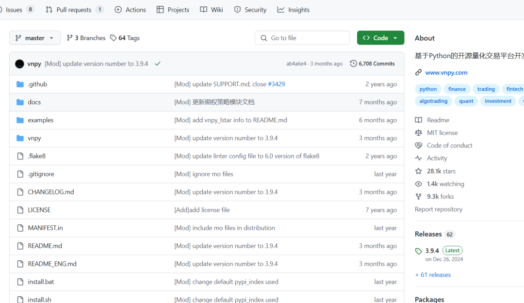
Task: View repository Activity
Action: point(431,158)
